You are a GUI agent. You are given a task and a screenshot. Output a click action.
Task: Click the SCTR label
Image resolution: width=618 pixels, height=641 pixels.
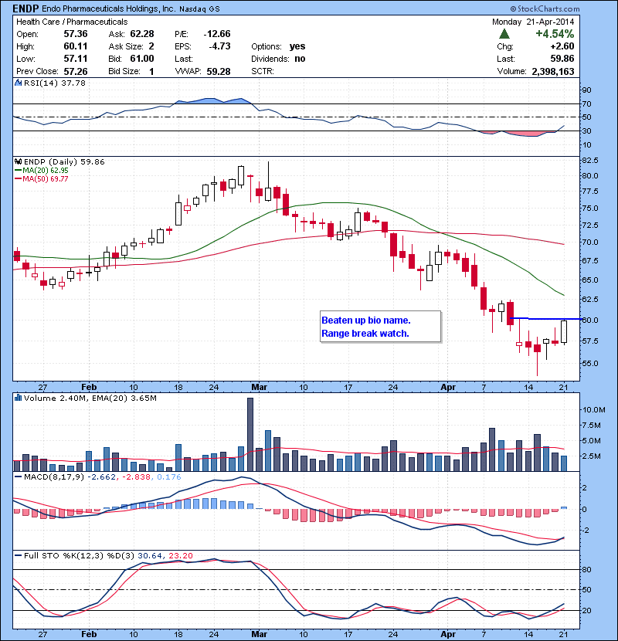pyautogui.click(x=263, y=71)
